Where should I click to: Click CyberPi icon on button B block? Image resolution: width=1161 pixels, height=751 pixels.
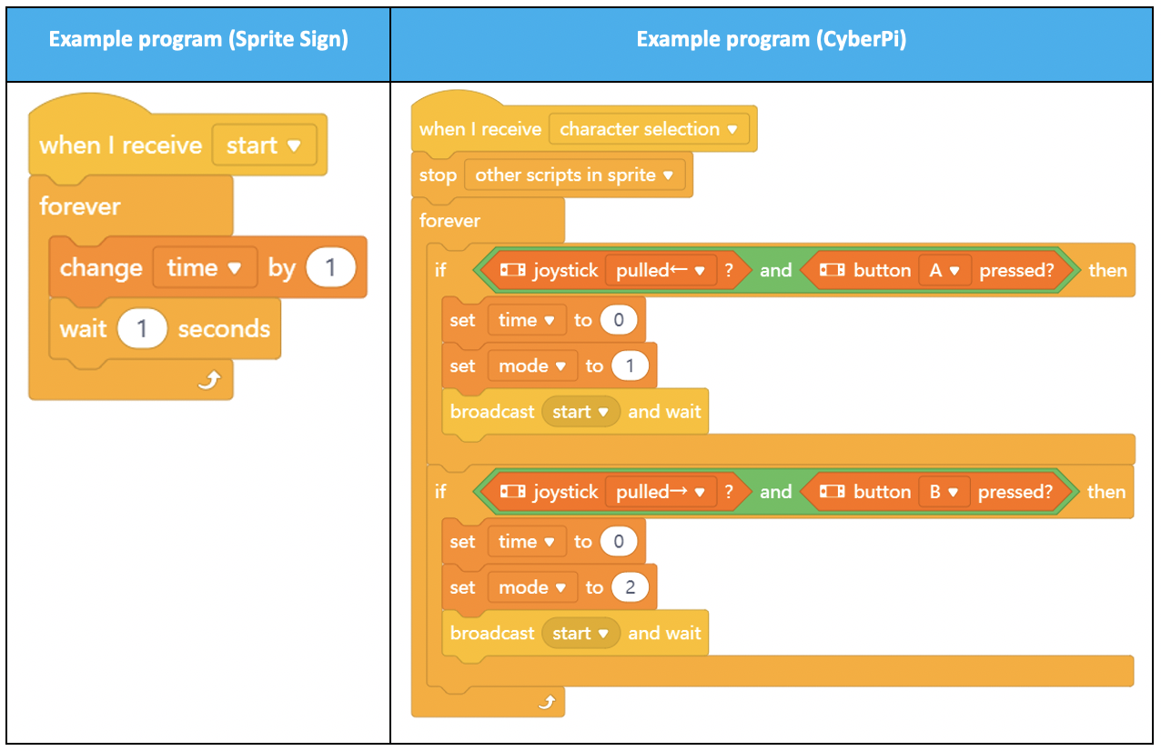[x=833, y=492]
